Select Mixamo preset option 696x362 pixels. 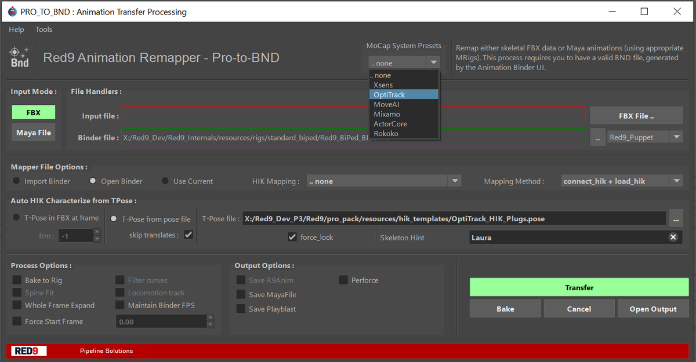click(x=404, y=114)
